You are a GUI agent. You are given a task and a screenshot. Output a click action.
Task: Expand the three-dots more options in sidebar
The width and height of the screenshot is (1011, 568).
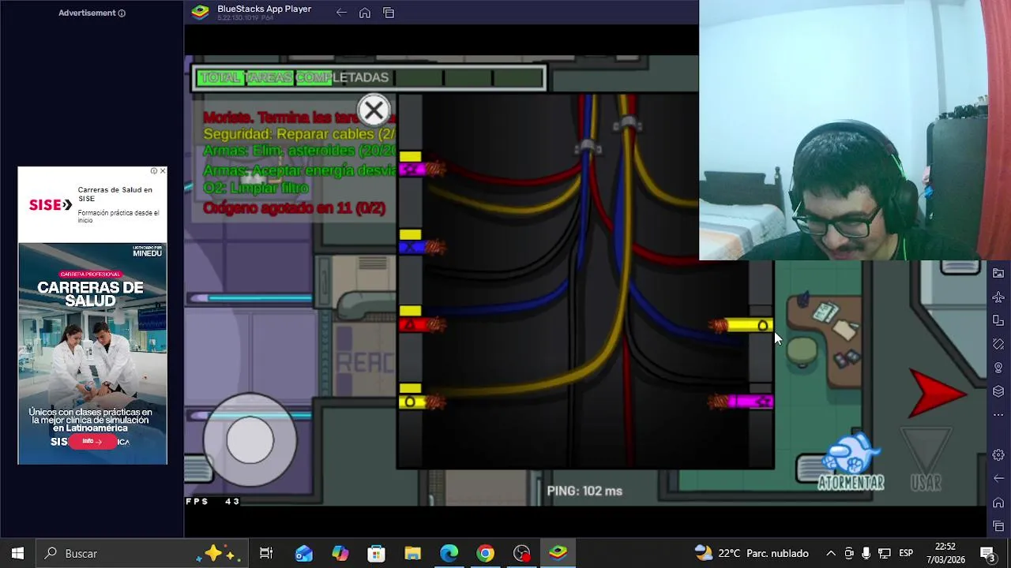pos(998,415)
